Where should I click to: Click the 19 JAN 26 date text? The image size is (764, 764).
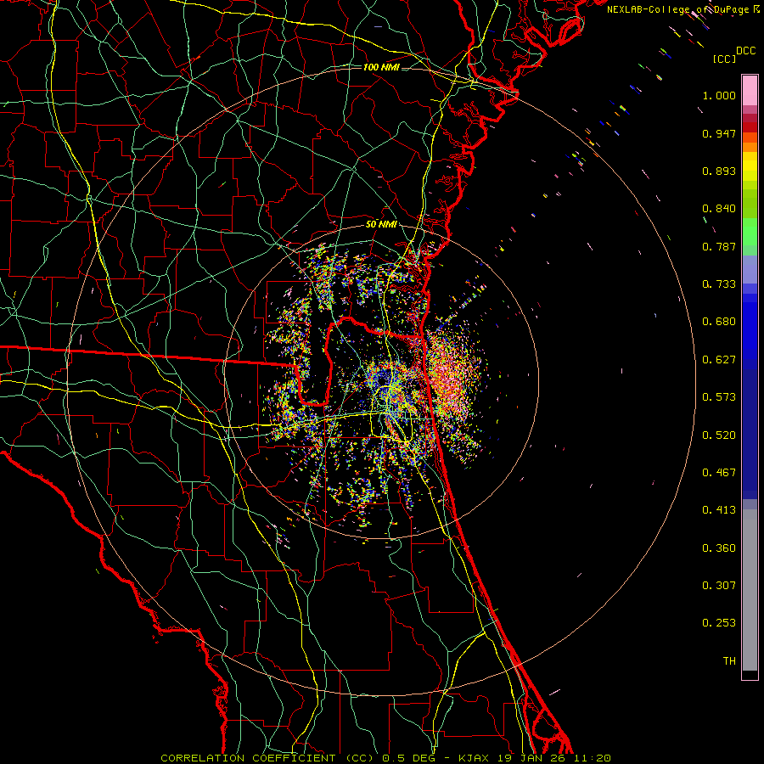pos(531,758)
